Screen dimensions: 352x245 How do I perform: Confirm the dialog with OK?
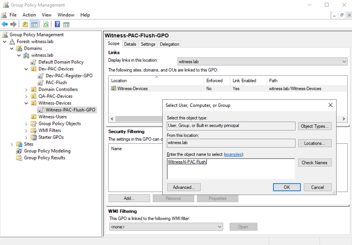(x=287, y=187)
